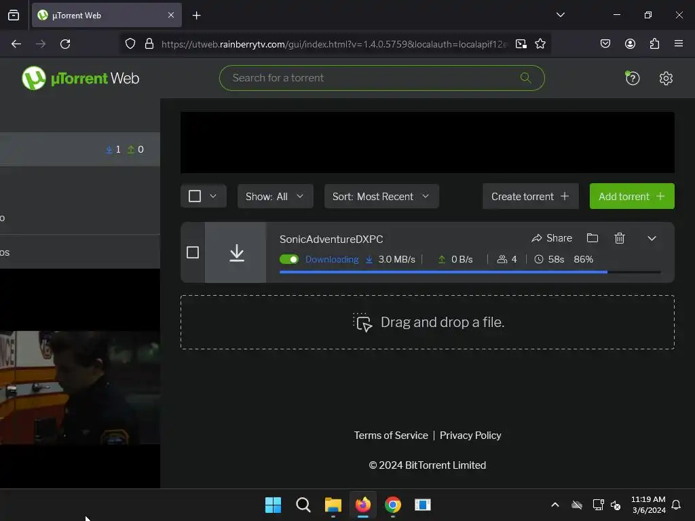Screen dimensions: 695x521
Task: Go back with browser back arrow
Action: [x=16, y=44]
